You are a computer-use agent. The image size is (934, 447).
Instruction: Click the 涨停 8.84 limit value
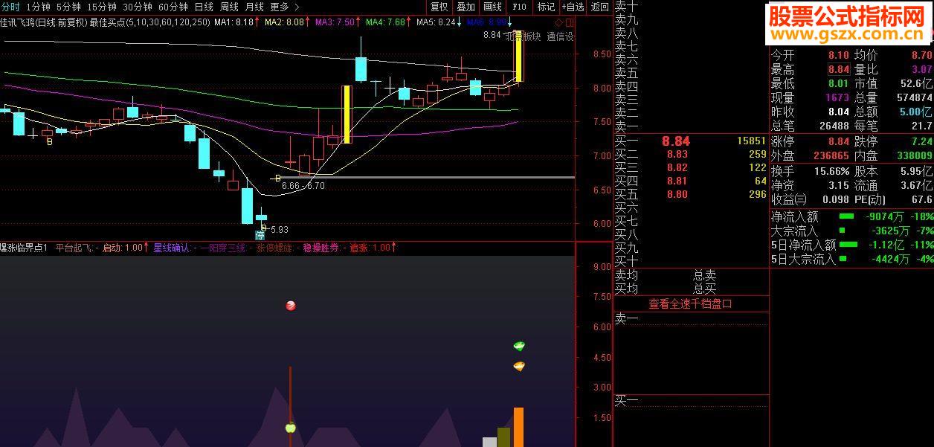click(x=838, y=141)
